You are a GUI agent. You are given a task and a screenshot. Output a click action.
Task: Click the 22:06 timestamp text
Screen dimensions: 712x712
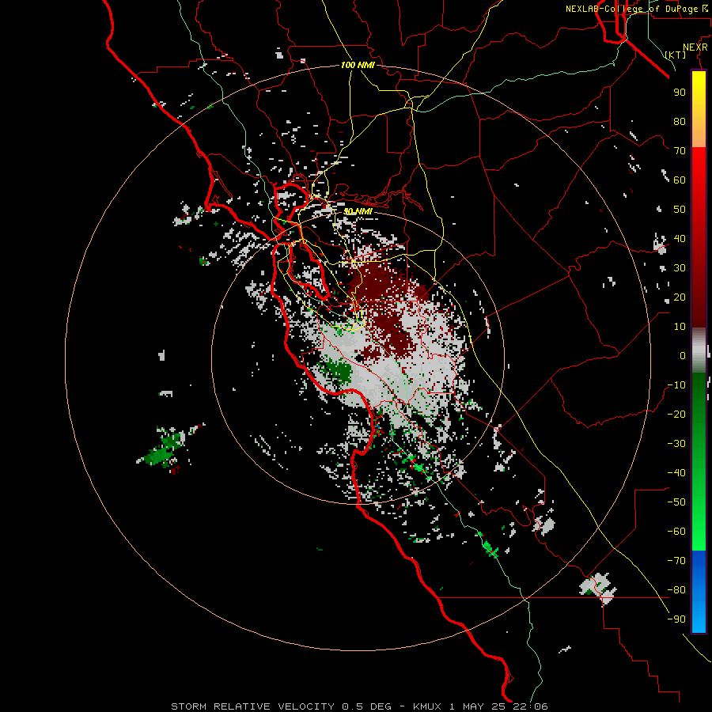(532, 706)
